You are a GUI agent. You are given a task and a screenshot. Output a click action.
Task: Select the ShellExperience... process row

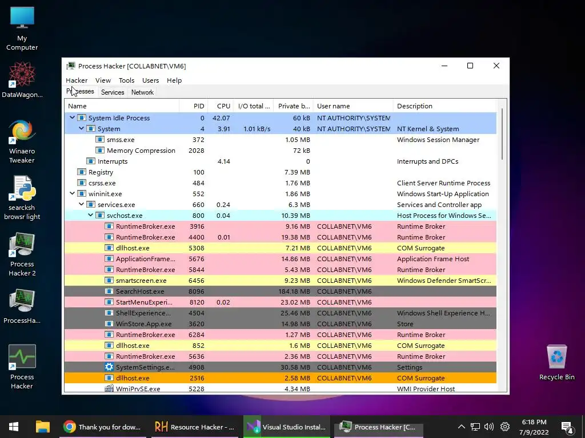[281, 313]
